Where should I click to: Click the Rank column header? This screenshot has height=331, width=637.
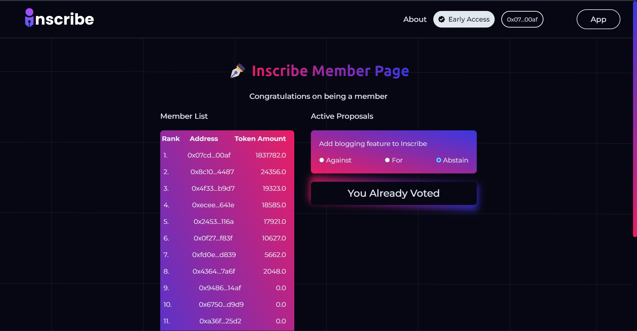point(171,139)
